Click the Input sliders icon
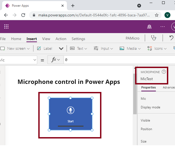The width and height of the screenshot is (175, 146). pos(96,48)
